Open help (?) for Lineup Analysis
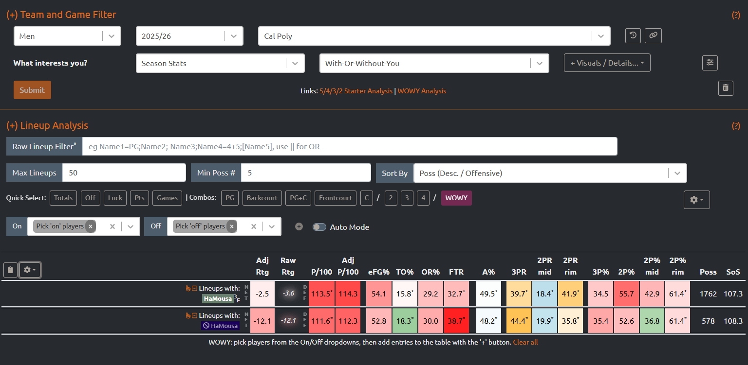This screenshot has width=748, height=365. click(736, 126)
